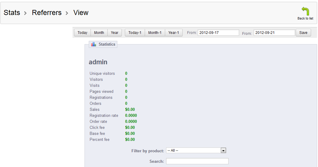Focus the date field showing 2012-09-21
Viewport: 318px width, 167px height.
pos(274,33)
